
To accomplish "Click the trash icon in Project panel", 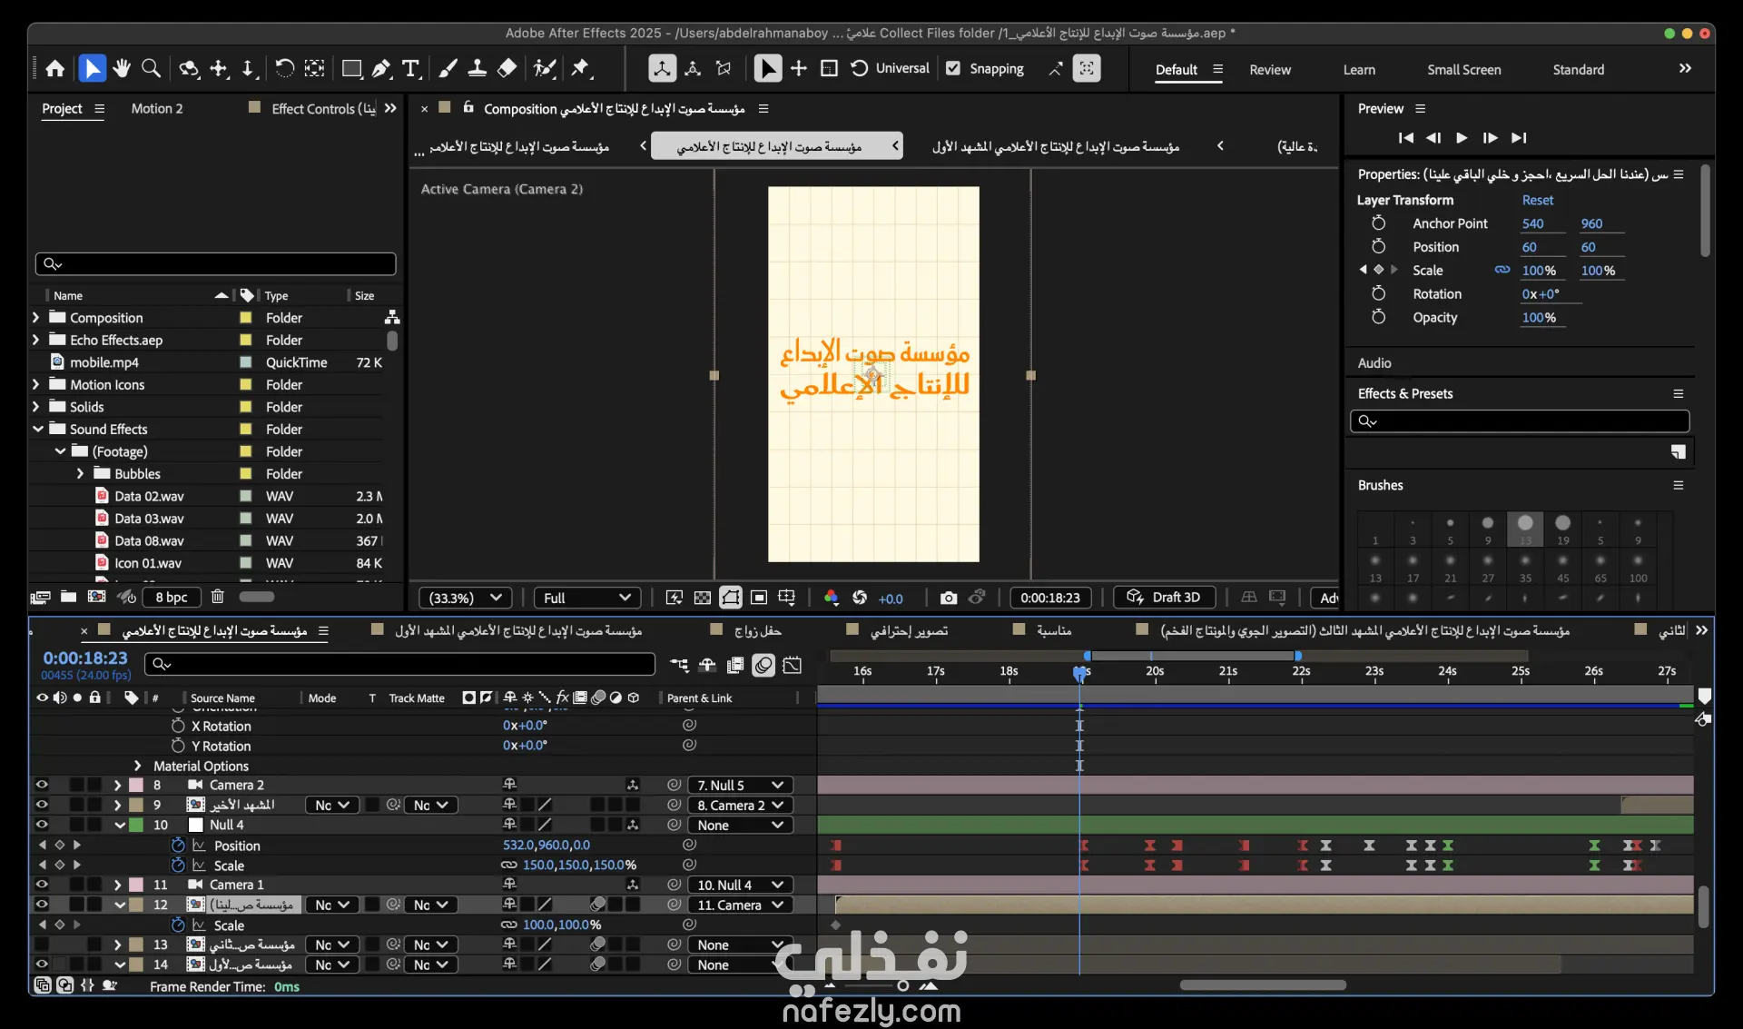I will pos(218,597).
